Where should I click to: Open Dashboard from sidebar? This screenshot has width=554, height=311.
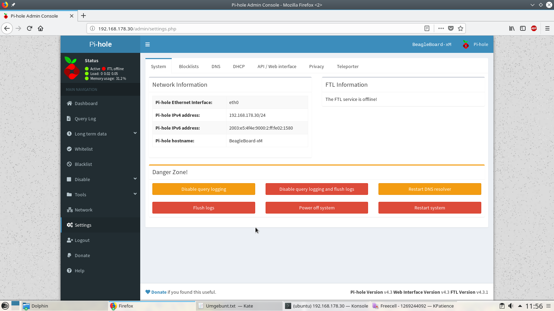tap(100, 103)
